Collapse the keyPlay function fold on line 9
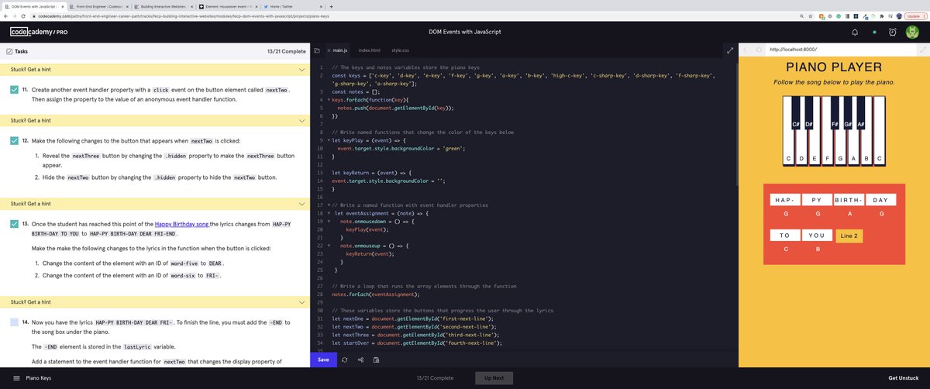Image resolution: width=930 pixels, height=389 pixels. 329,140
